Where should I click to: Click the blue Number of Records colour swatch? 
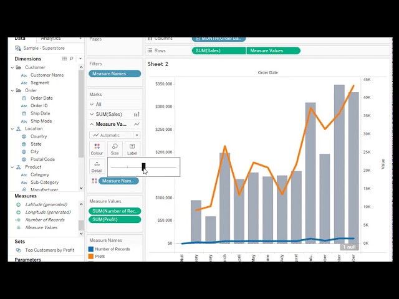click(91, 249)
